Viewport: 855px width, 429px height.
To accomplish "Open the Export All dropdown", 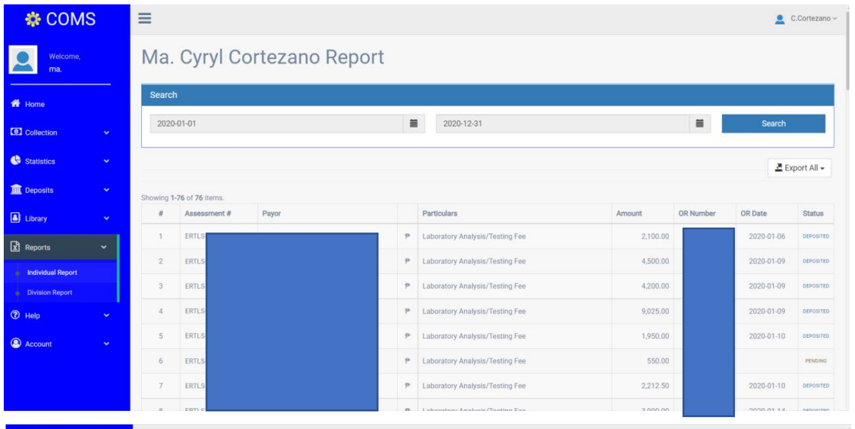I will coord(800,169).
